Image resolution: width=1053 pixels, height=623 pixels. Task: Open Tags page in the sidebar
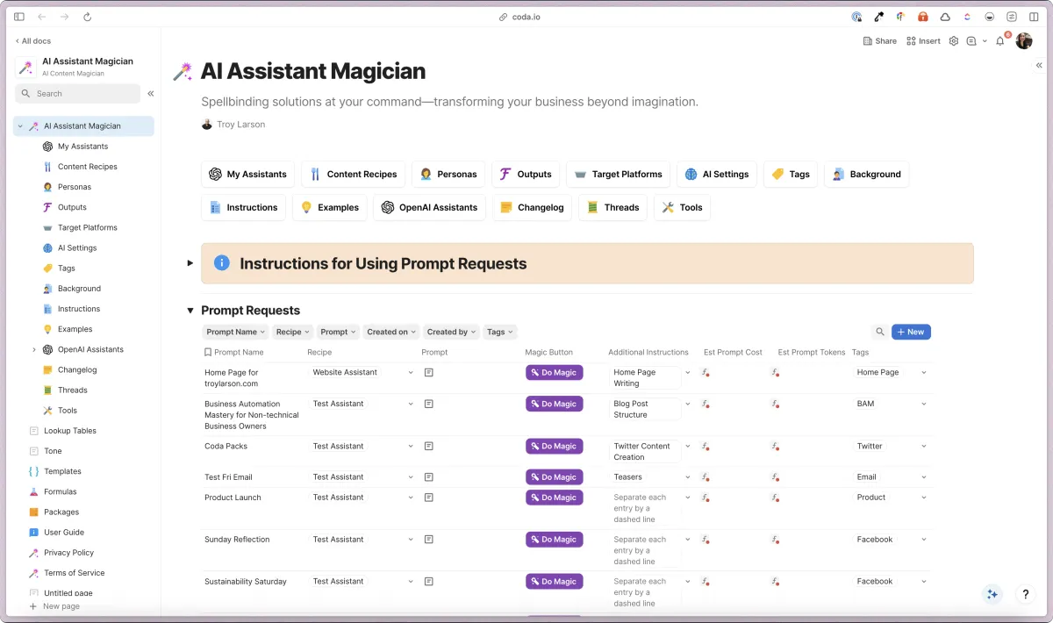(x=66, y=269)
